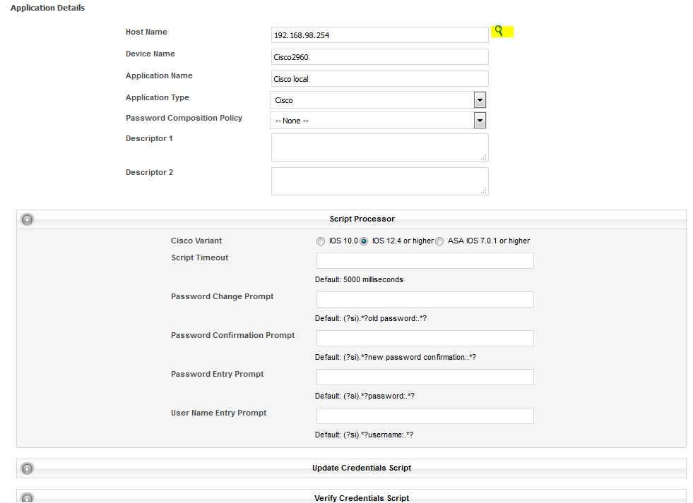The width and height of the screenshot is (693, 503).
Task: Choose ASA IOS 7.0.1 or higher option
Action: [439, 241]
